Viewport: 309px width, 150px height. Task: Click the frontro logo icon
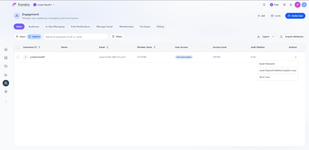tap(14, 5)
